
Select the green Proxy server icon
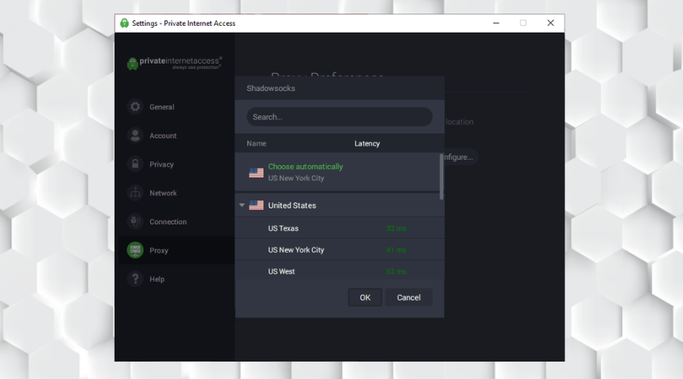(135, 250)
